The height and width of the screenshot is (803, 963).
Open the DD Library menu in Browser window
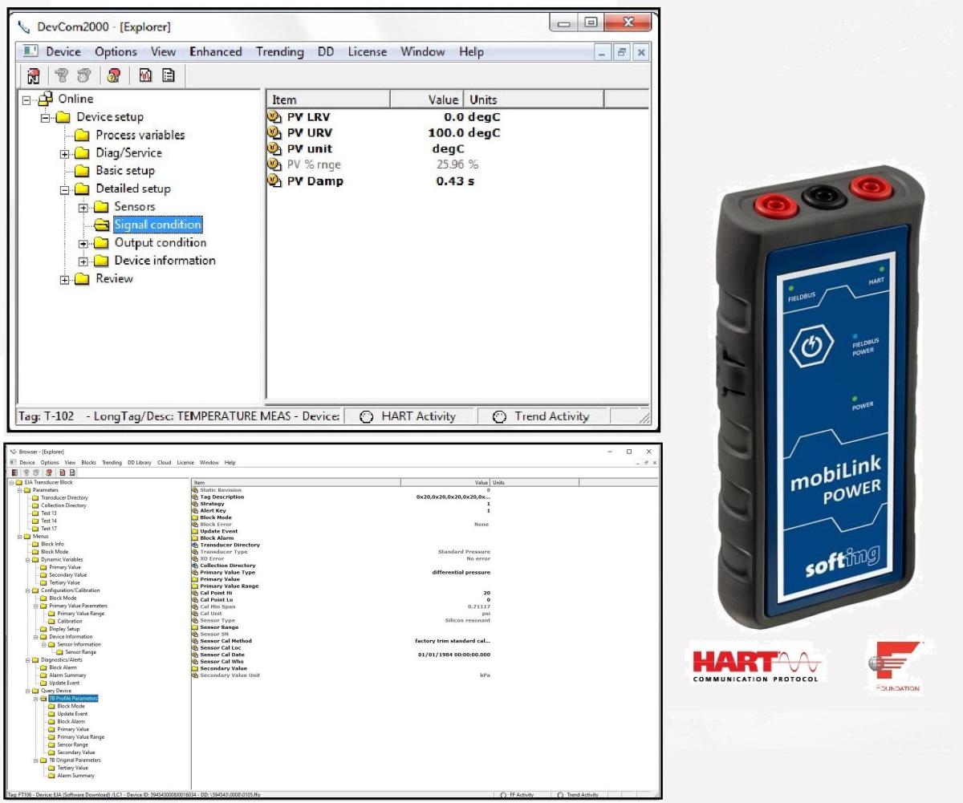point(140,463)
